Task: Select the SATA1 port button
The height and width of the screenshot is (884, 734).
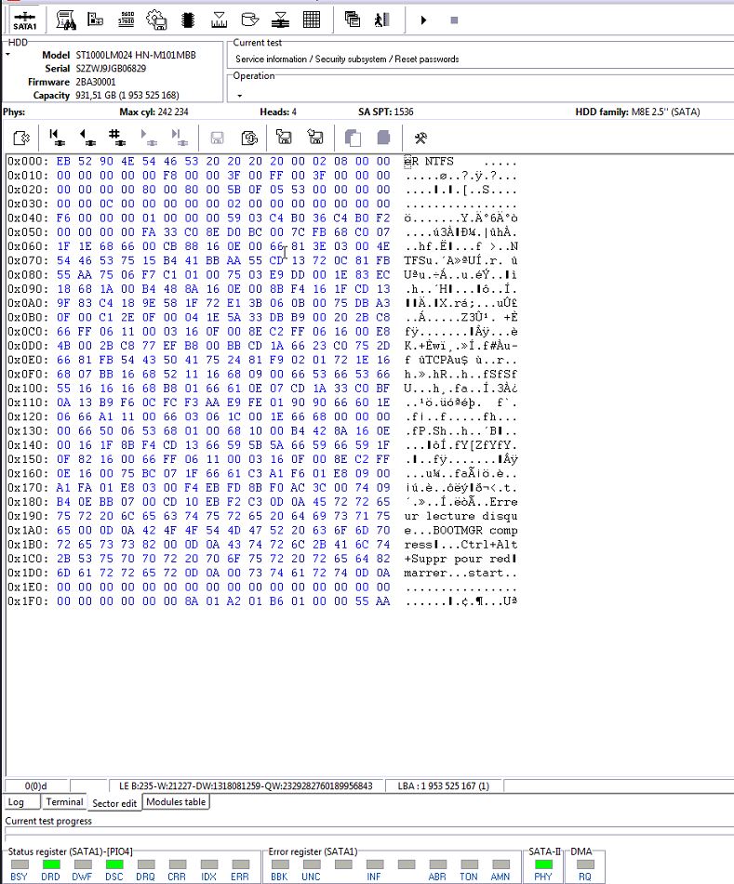Action: (25, 20)
